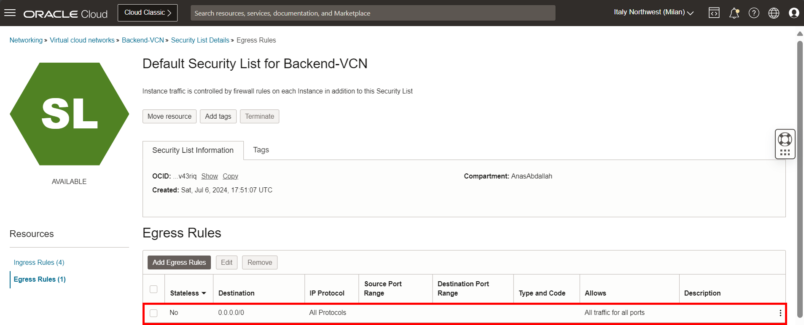Open the Security List Details breadcrumb
Viewport: 804px width, 325px height.
pyautogui.click(x=200, y=40)
